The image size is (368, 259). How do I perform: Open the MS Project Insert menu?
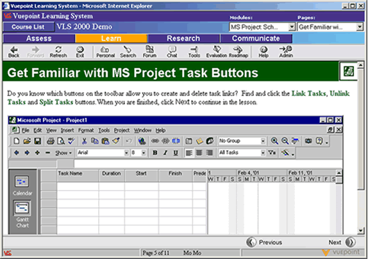coord(67,130)
